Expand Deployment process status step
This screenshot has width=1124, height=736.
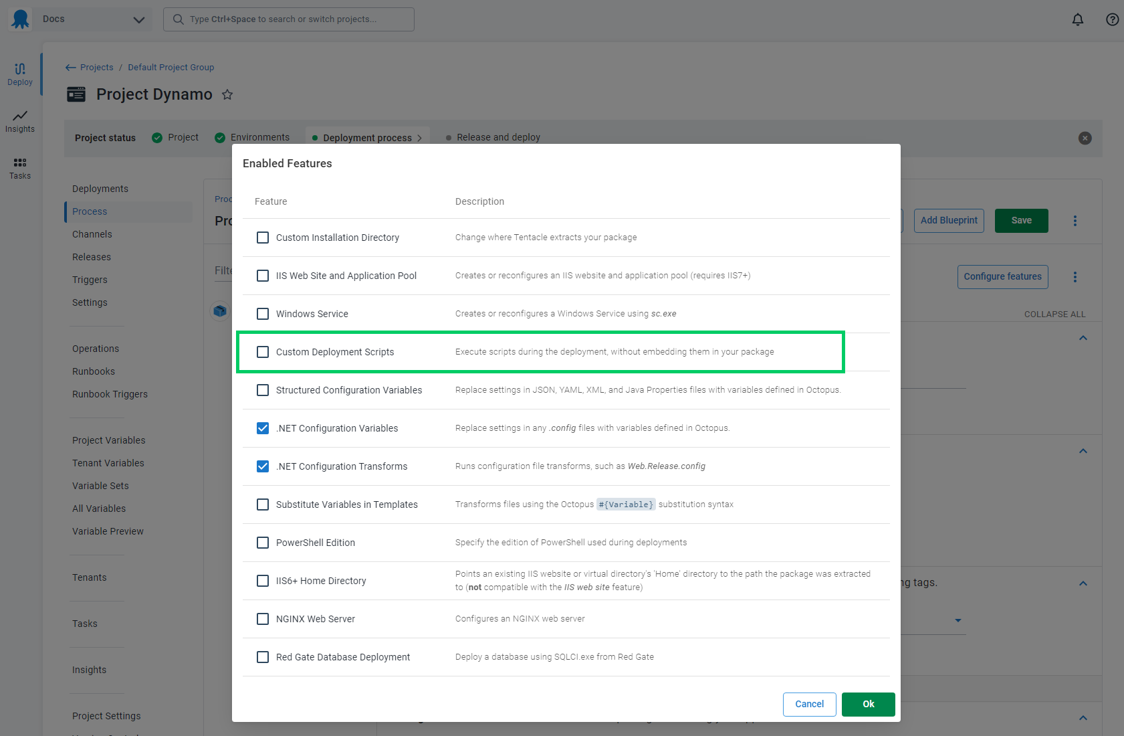coord(367,138)
